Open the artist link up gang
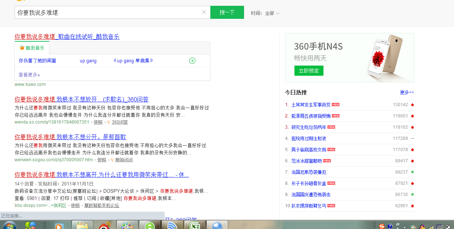The width and height of the screenshot is (454, 229). (x=88, y=61)
